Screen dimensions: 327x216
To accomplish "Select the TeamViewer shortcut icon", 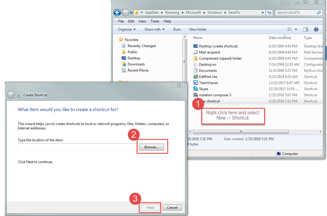I will pyautogui.click(x=196, y=83).
